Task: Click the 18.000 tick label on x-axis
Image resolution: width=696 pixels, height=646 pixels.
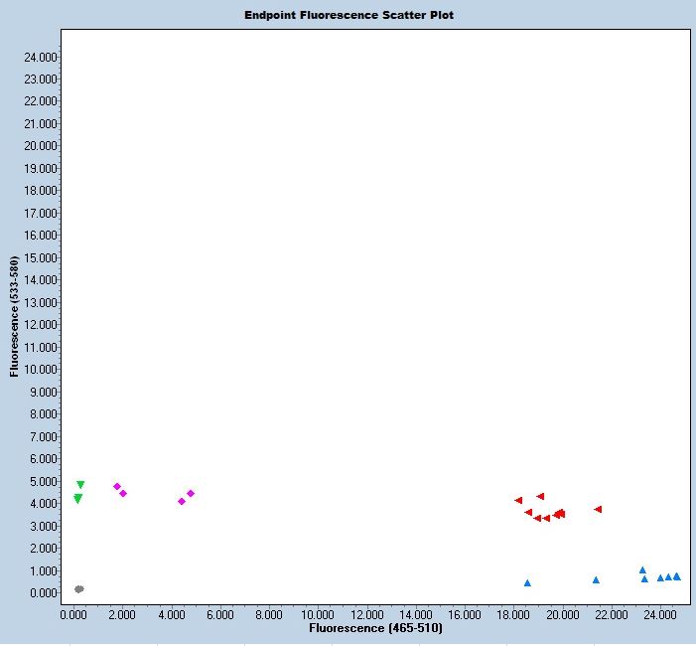Action: tap(513, 614)
